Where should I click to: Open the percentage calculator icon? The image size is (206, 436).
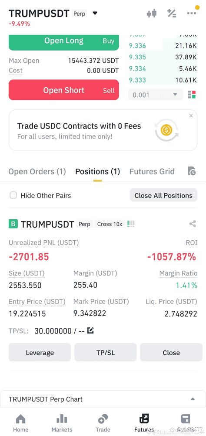tap(172, 13)
